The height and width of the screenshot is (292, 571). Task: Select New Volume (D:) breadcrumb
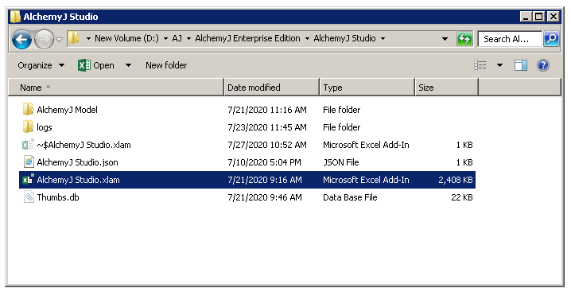click(126, 38)
